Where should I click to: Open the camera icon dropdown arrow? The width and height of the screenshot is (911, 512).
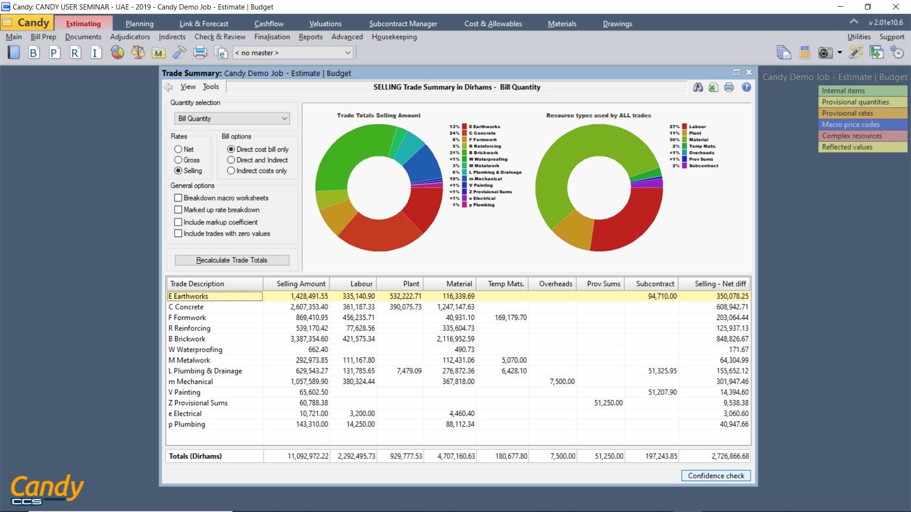[x=840, y=53]
